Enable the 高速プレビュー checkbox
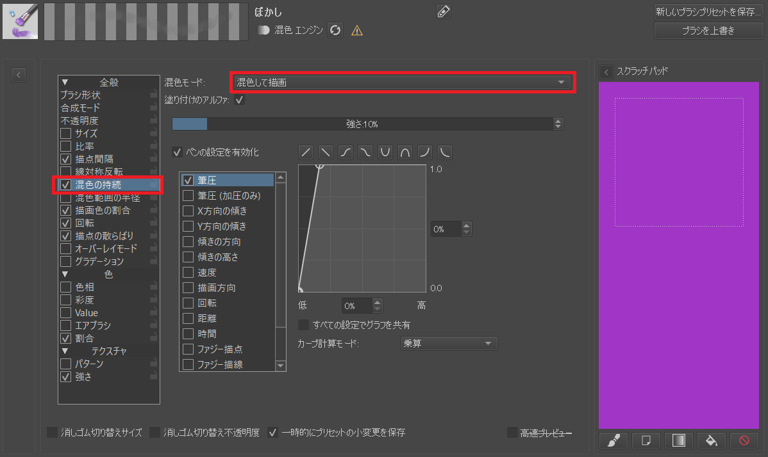This screenshot has height=457, width=768. coord(512,432)
